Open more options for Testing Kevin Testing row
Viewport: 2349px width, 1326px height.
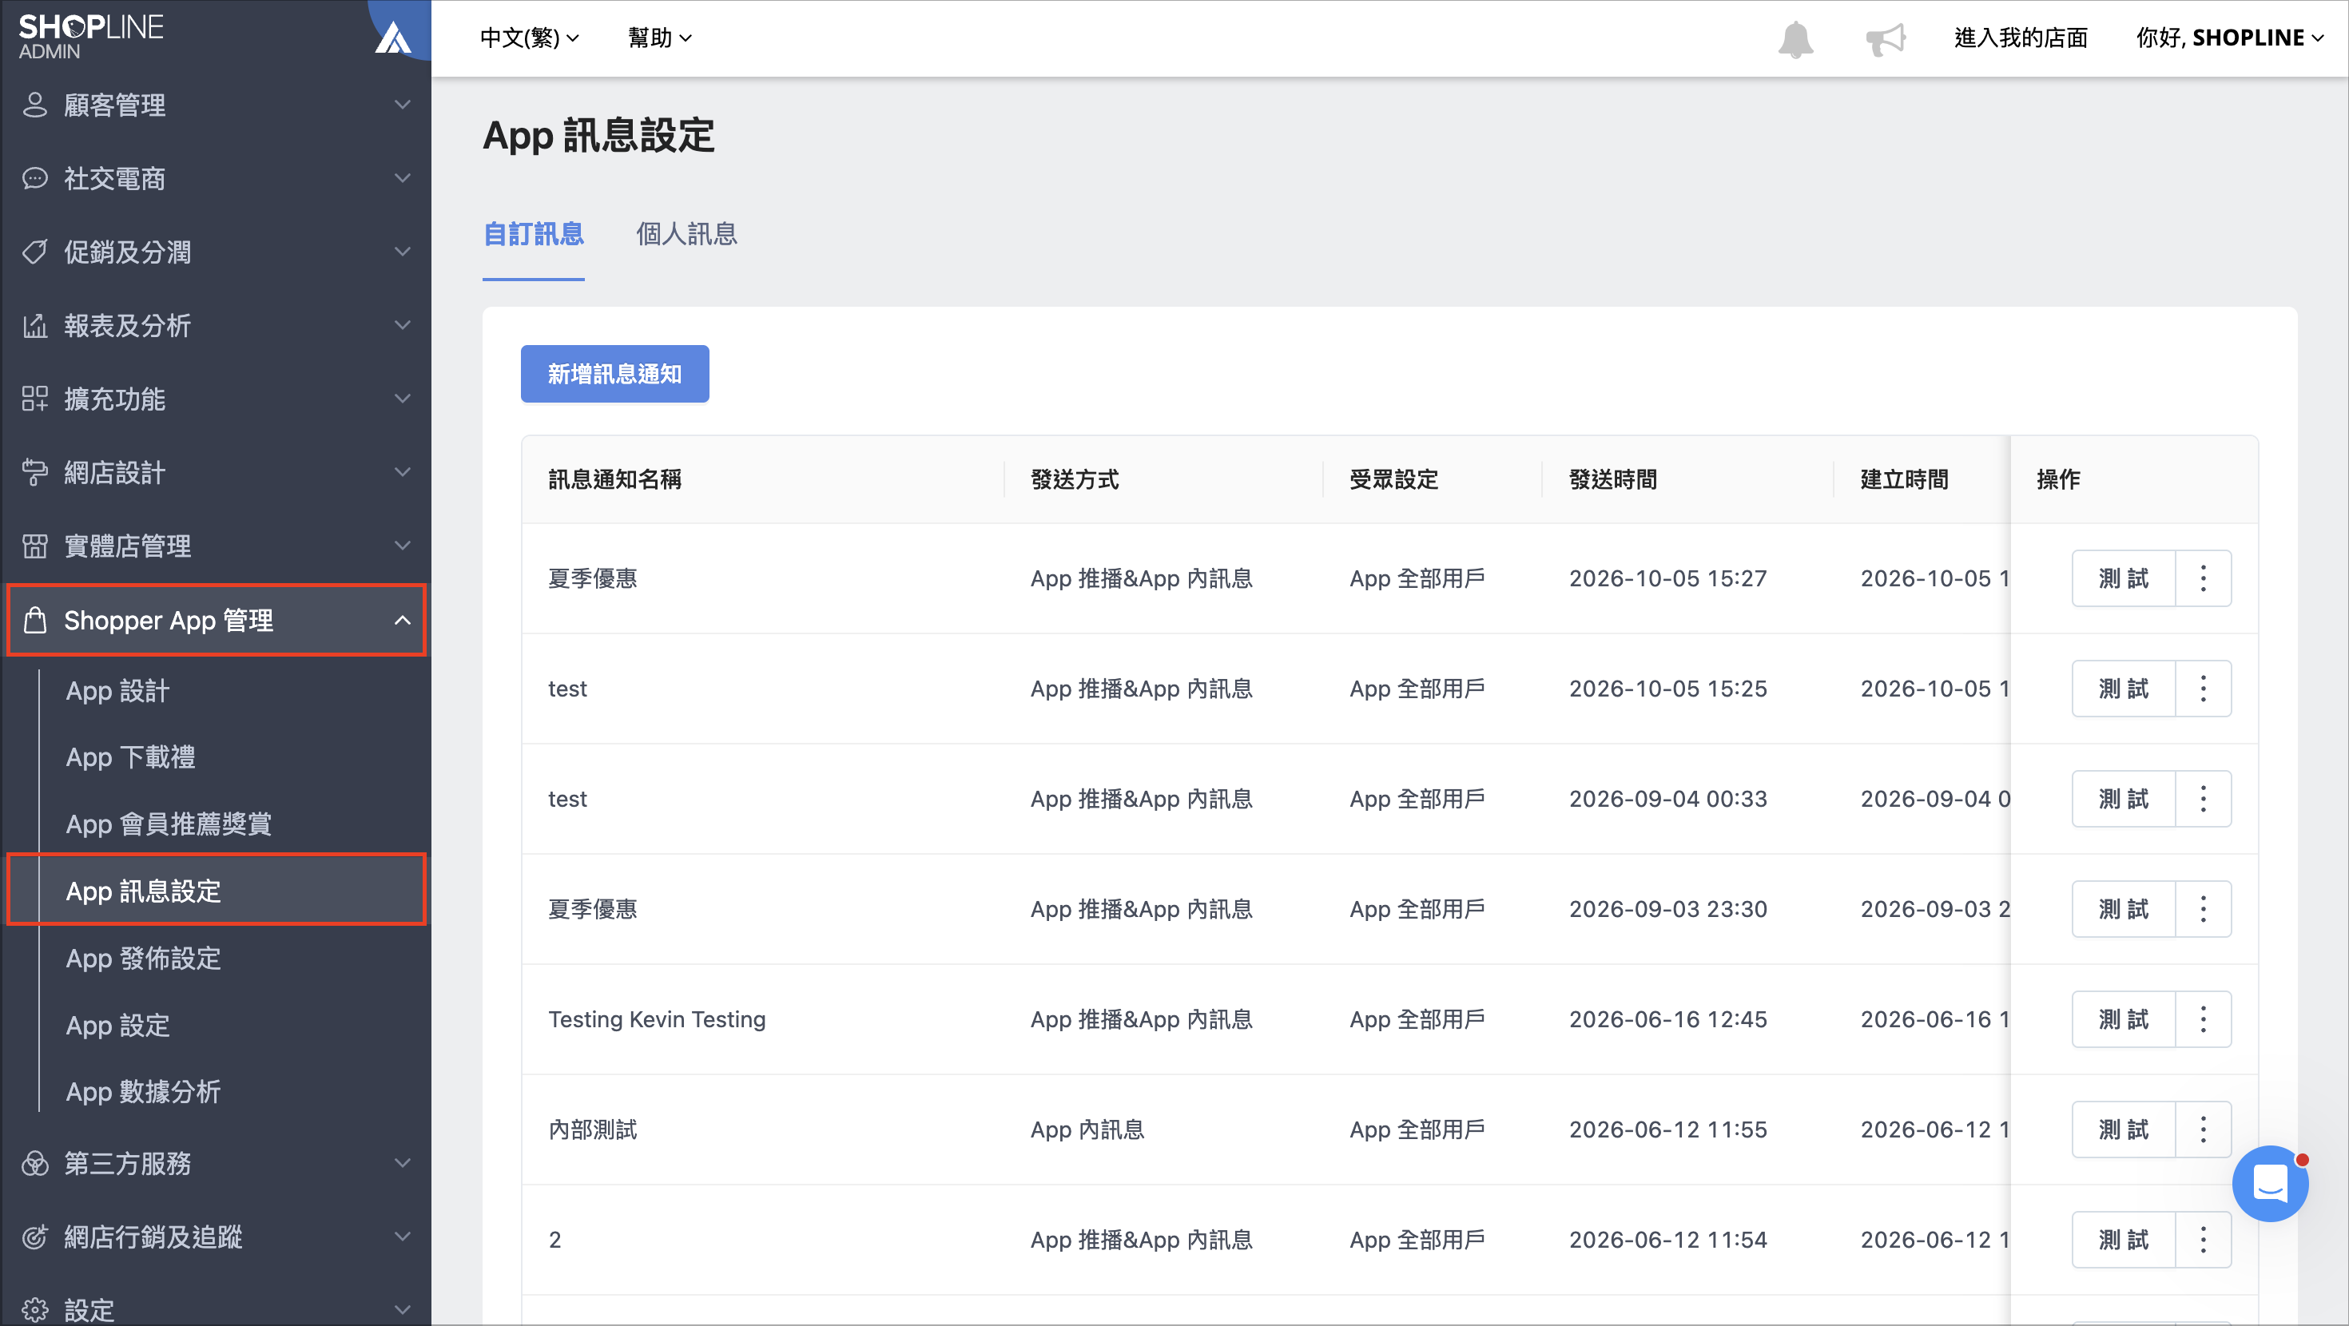tap(2203, 1018)
